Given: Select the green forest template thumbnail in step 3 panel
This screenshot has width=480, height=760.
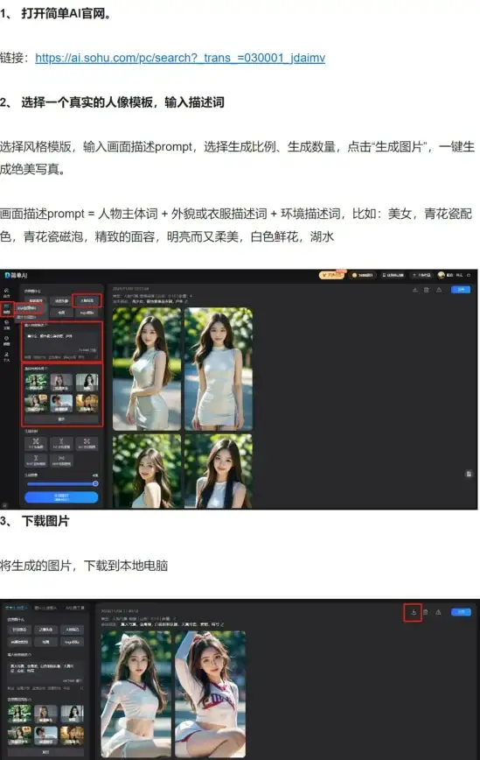Looking at the screenshot, I should tap(19, 713).
